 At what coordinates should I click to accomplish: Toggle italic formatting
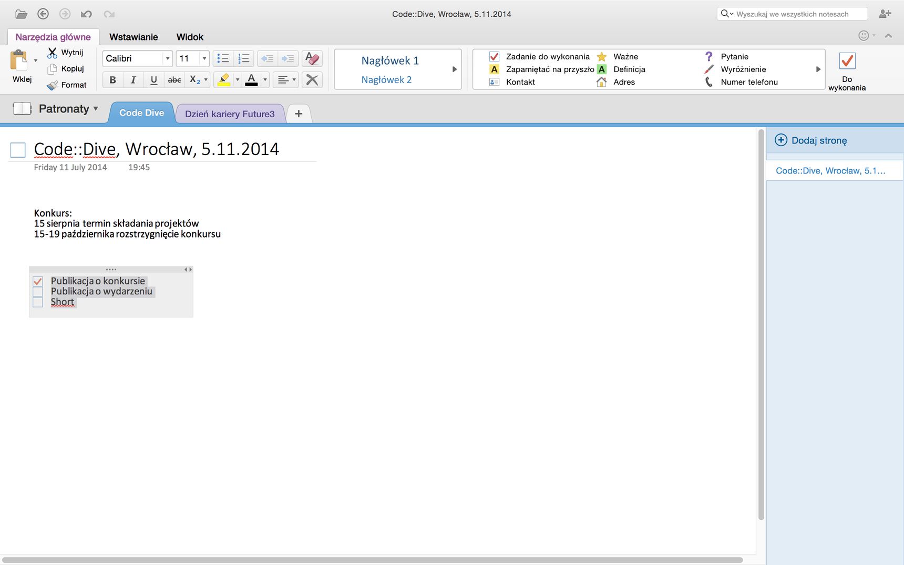tap(133, 80)
